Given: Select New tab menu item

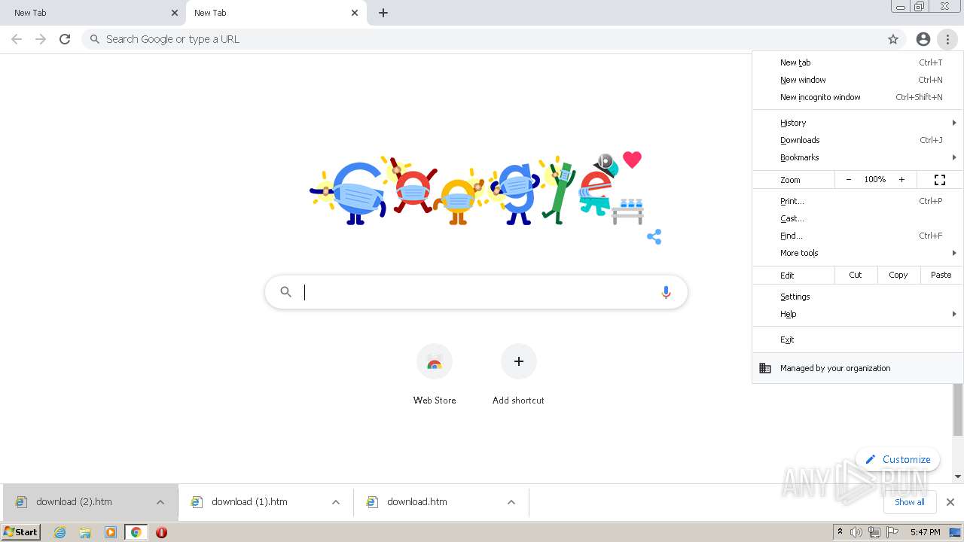Looking at the screenshot, I should click(858, 62).
